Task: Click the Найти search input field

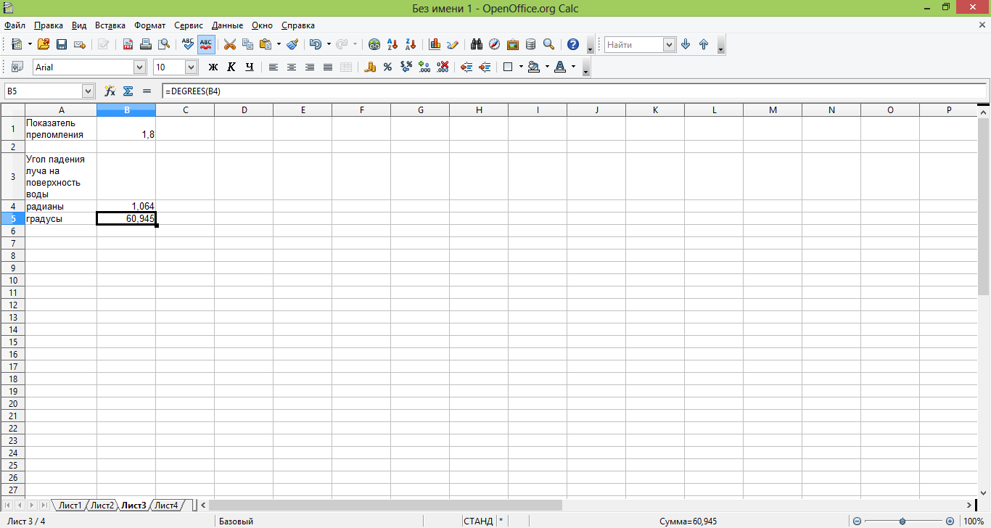Action: 634,44
